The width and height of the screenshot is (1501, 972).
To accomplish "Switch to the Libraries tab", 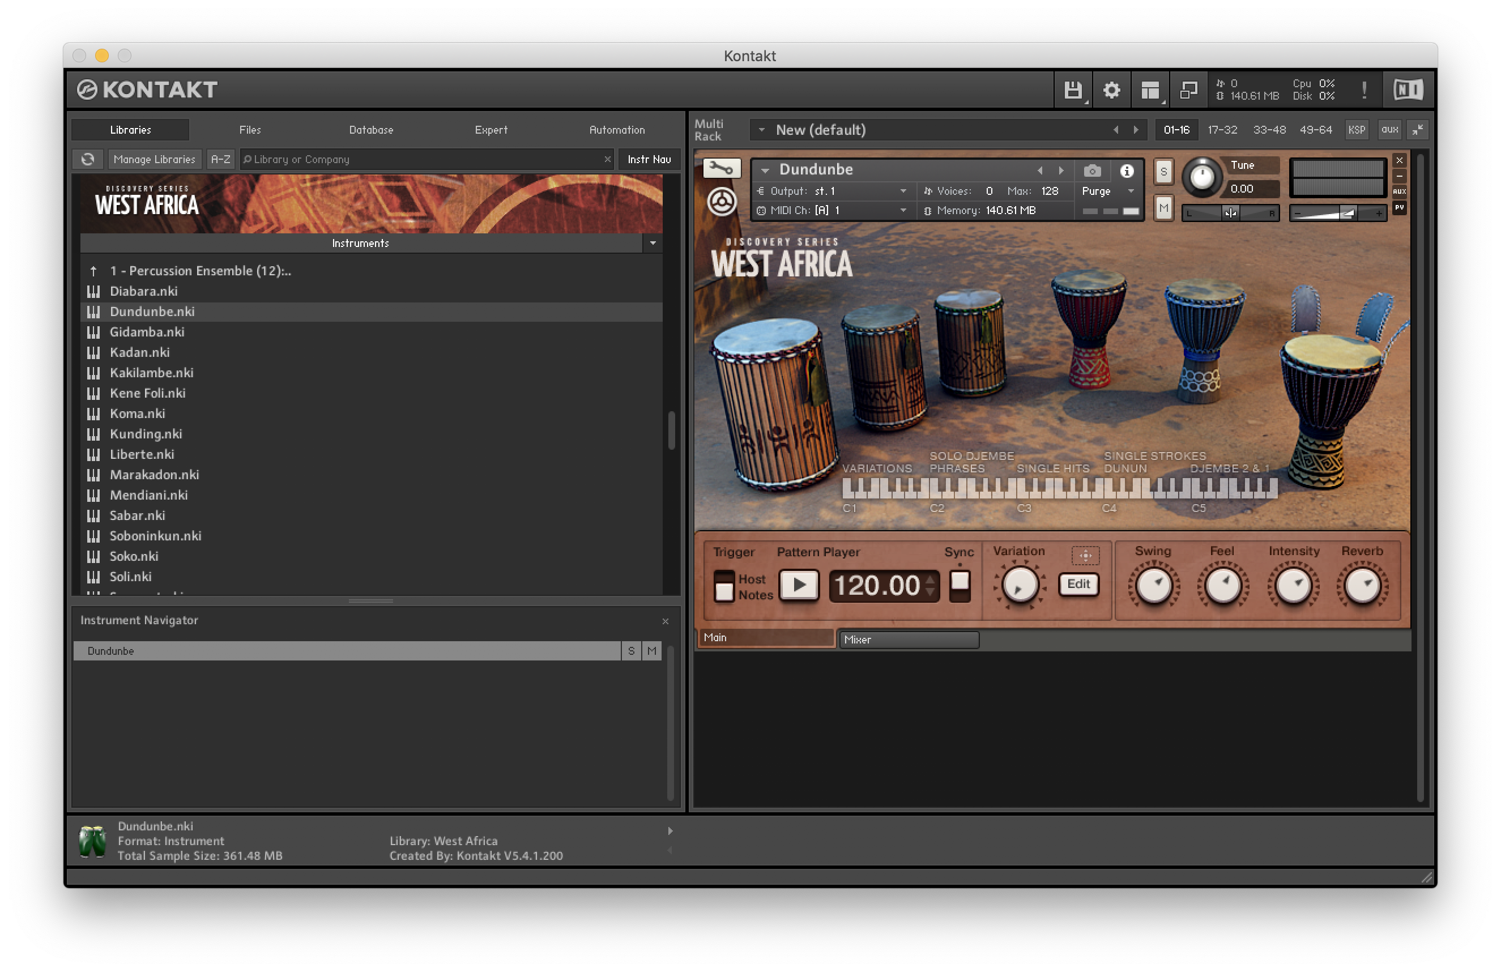I will click(130, 130).
